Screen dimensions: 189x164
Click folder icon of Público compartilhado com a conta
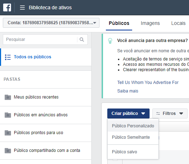[8, 150]
